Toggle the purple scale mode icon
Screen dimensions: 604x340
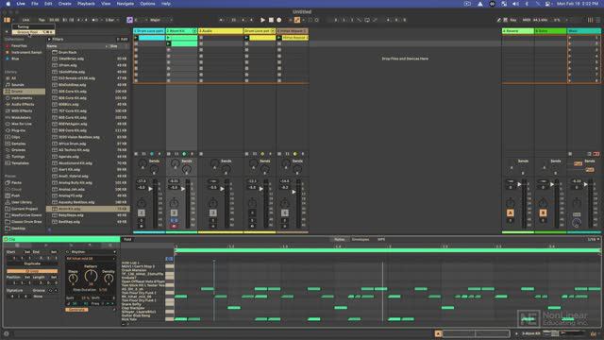click(x=130, y=20)
